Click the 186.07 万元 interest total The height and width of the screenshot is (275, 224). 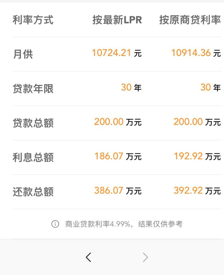(118, 157)
